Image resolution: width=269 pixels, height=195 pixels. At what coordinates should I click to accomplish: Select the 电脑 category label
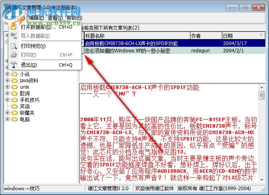pos(25,119)
